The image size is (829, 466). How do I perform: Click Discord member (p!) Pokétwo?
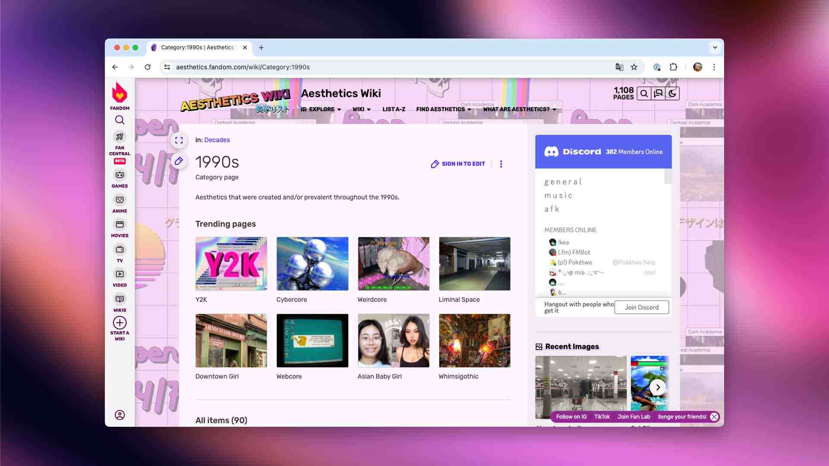tap(570, 262)
